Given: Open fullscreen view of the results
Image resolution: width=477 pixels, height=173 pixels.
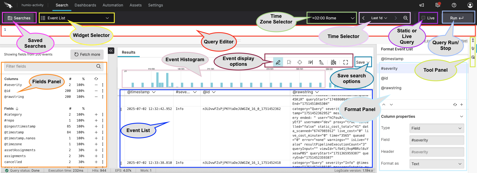Looking at the screenshot, I should 346,62.
